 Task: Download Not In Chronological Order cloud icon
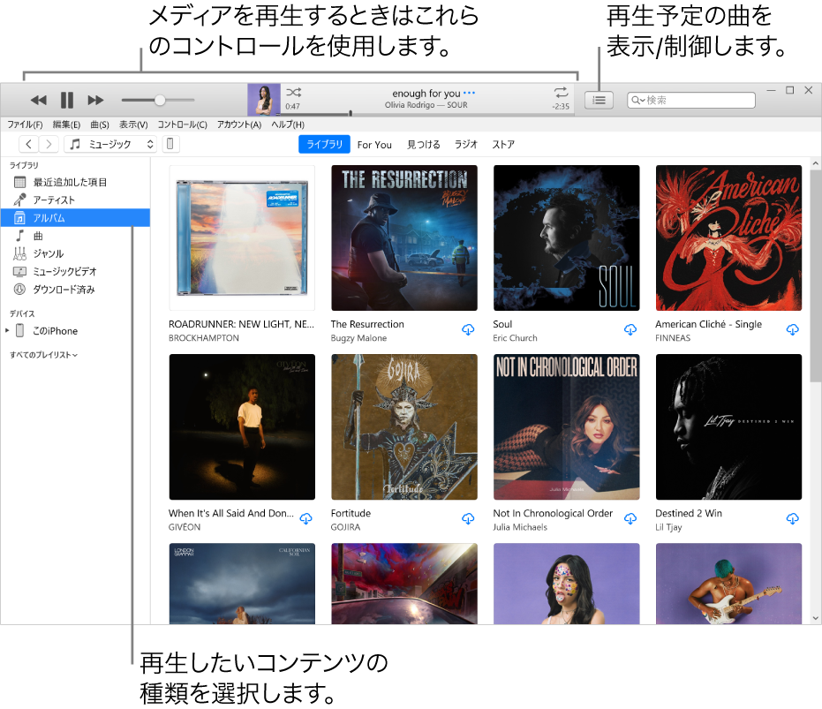[630, 518]
